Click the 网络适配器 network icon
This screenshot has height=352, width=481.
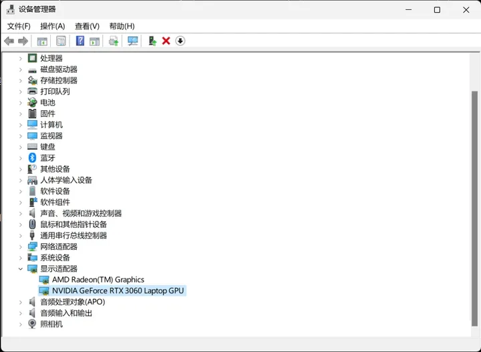pos(32,246)
